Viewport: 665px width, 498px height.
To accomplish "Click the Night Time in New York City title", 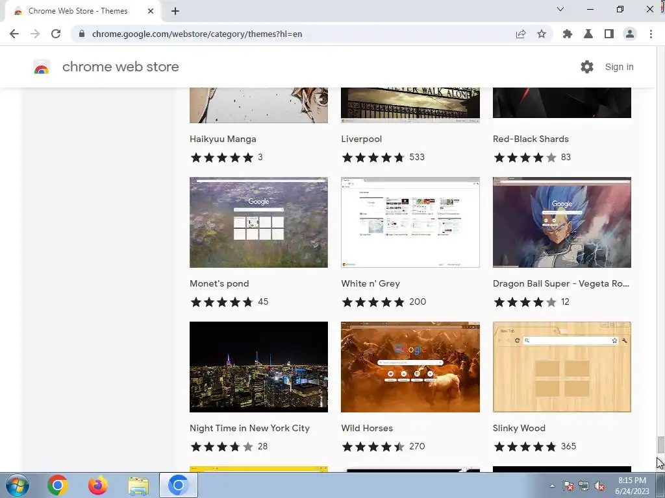I will point(249,428).
